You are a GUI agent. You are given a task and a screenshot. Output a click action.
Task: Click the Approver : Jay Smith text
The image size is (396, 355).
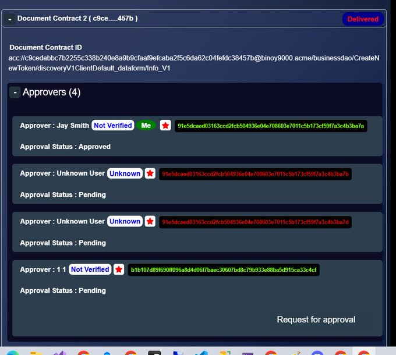[55, 125]
